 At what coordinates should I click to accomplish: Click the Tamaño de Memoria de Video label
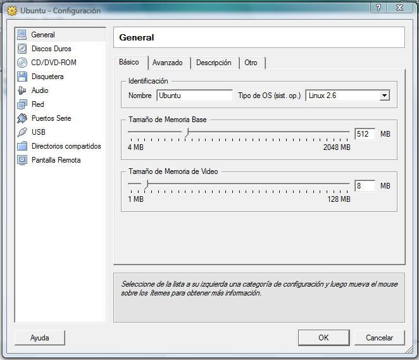173,171
